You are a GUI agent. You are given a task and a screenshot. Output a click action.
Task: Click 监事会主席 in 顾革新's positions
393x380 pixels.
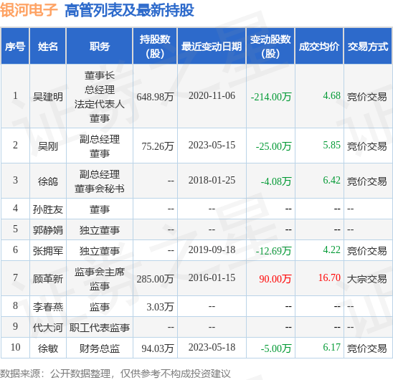pyautogui.click(x=100, y=272)
